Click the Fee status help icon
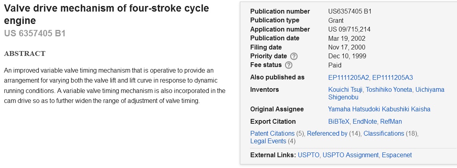Screen dimensions: 457x168 tap(289, 65)
